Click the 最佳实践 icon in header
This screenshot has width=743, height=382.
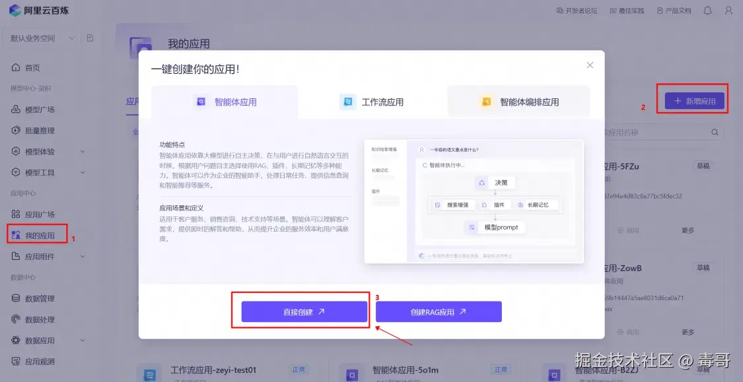613,11
